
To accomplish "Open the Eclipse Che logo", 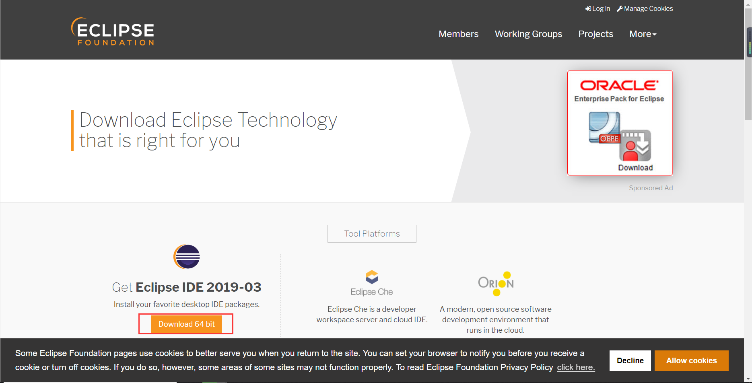I will tap(372, 283).
